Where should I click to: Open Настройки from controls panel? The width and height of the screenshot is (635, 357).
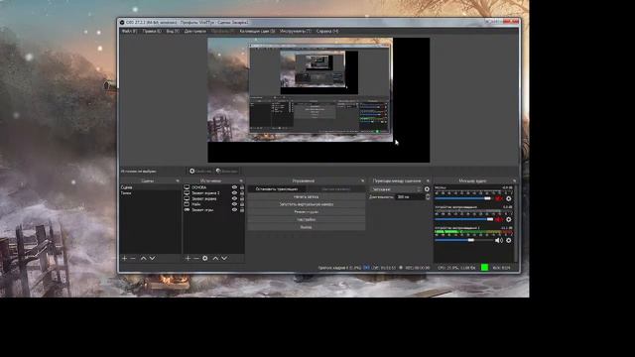click(307, 220)
